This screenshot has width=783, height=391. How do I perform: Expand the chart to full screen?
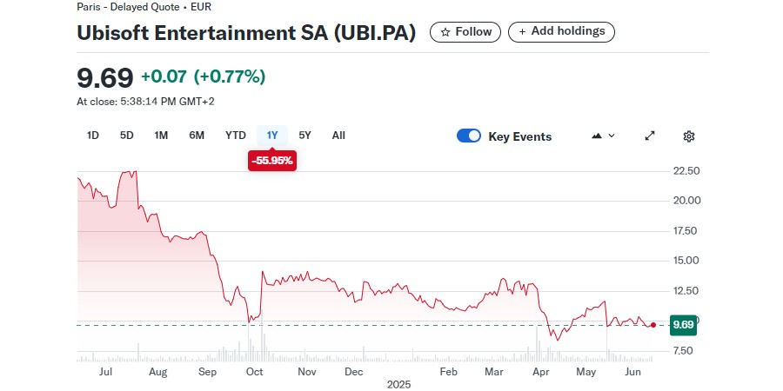(650, 136)
